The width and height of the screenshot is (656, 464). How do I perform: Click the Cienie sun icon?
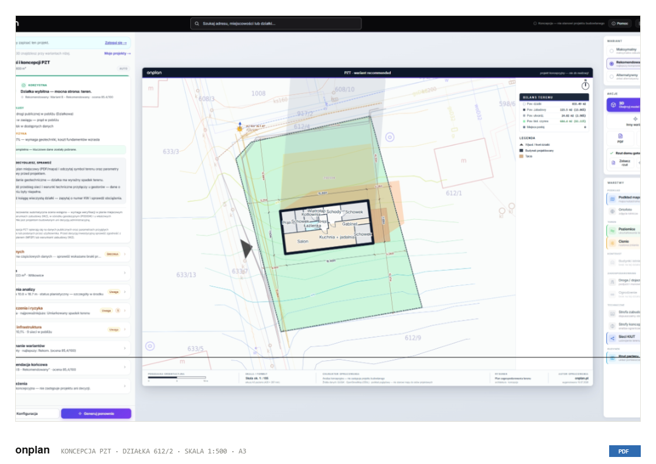[612, 243]
